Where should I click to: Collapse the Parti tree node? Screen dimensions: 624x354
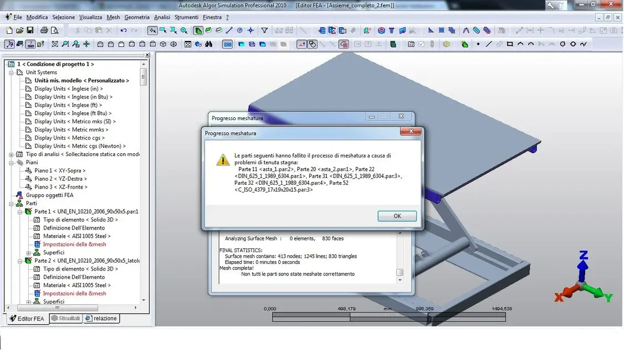coord(12,204)
